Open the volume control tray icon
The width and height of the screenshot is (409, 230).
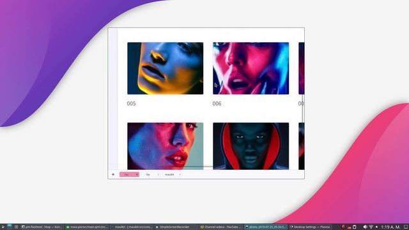click(x=365, y=227)
